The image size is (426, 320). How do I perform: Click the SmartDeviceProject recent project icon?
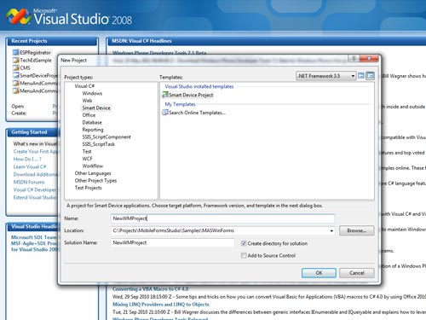15,75
